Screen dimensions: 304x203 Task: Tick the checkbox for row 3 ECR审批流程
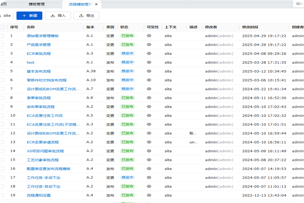[2, 54]
